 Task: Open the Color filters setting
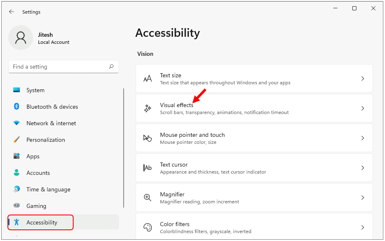tap(254, 226)
